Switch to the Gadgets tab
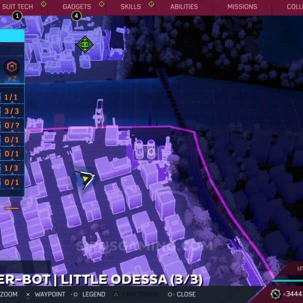 click(76, 6)
